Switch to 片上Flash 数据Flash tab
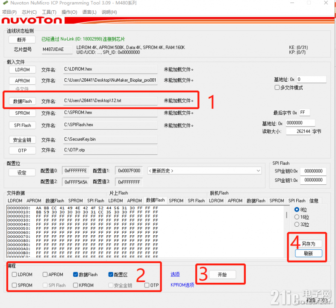 (155, 200)
